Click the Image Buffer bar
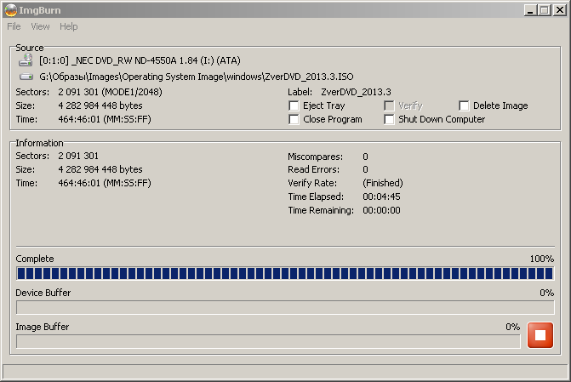The image size is (571, 382). tap(268, 341)
